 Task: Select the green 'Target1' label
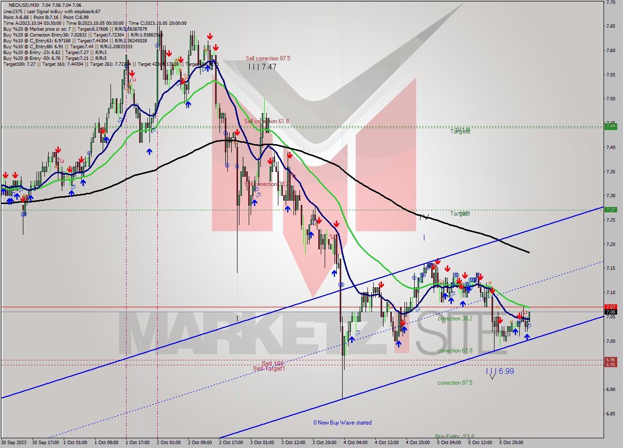point(460,213)
